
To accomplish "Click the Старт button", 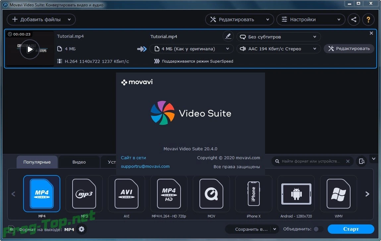I will 351,229.
